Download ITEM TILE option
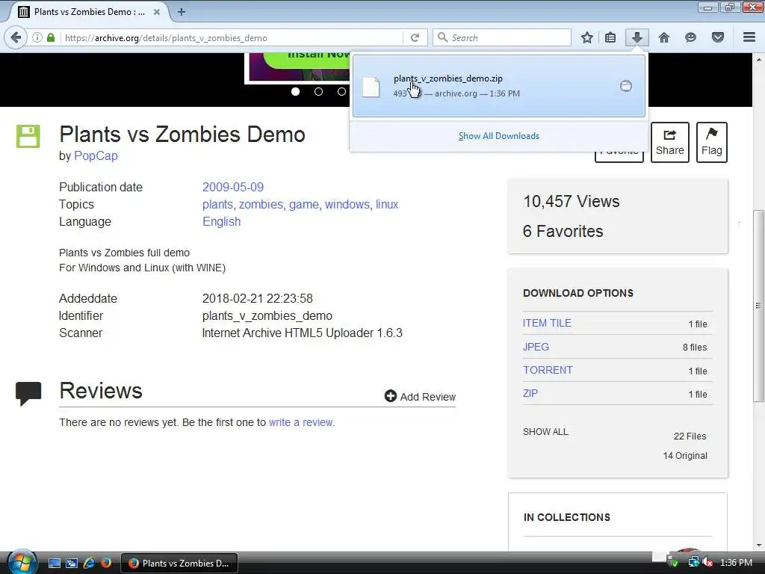 click(x=547, y=323)
